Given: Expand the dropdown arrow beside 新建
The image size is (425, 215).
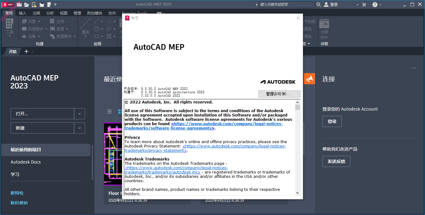Looking at the screenshot, I should tap(80, 128).
